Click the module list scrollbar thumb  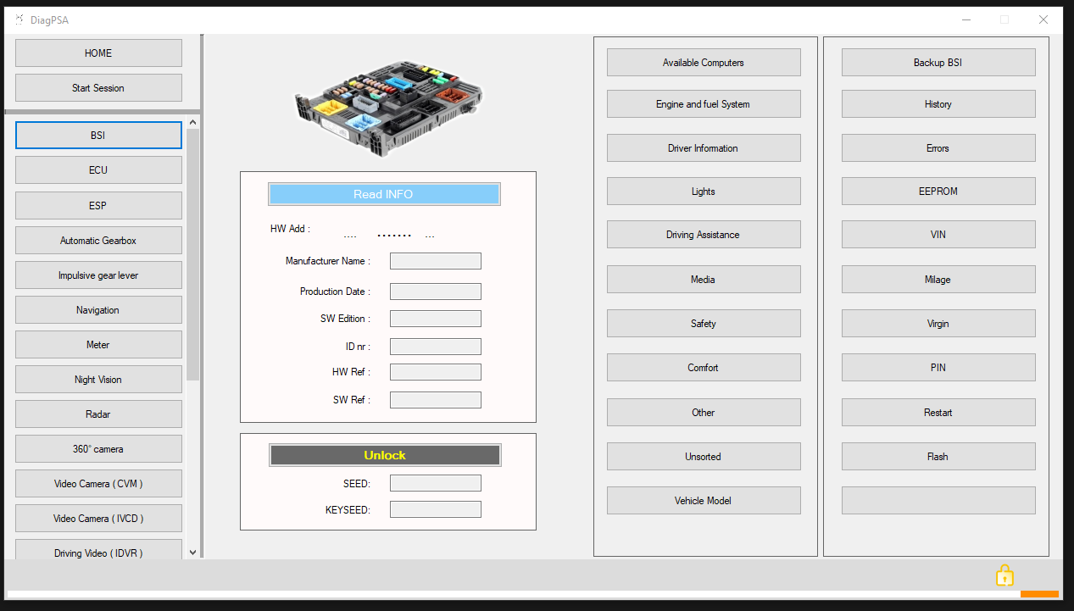(x=192, y=255)
